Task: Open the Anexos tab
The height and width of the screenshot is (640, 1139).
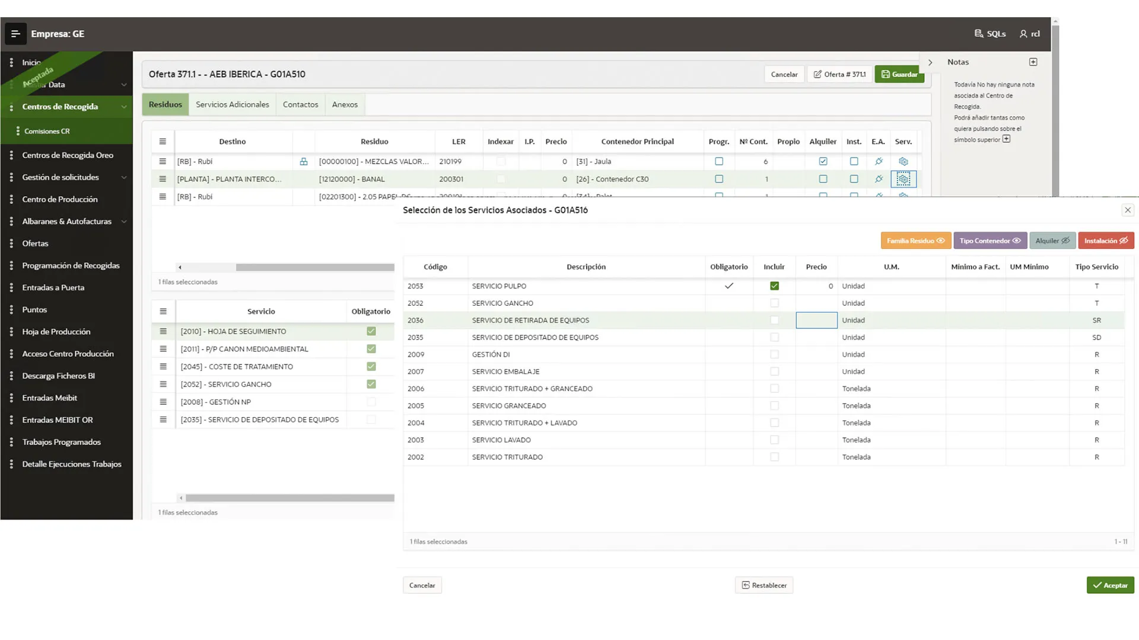Action: (x=345, y=104)
